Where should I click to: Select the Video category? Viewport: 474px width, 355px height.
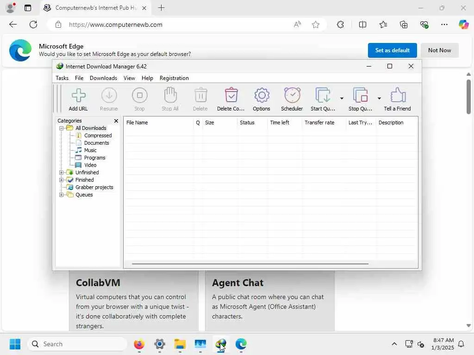90,165
